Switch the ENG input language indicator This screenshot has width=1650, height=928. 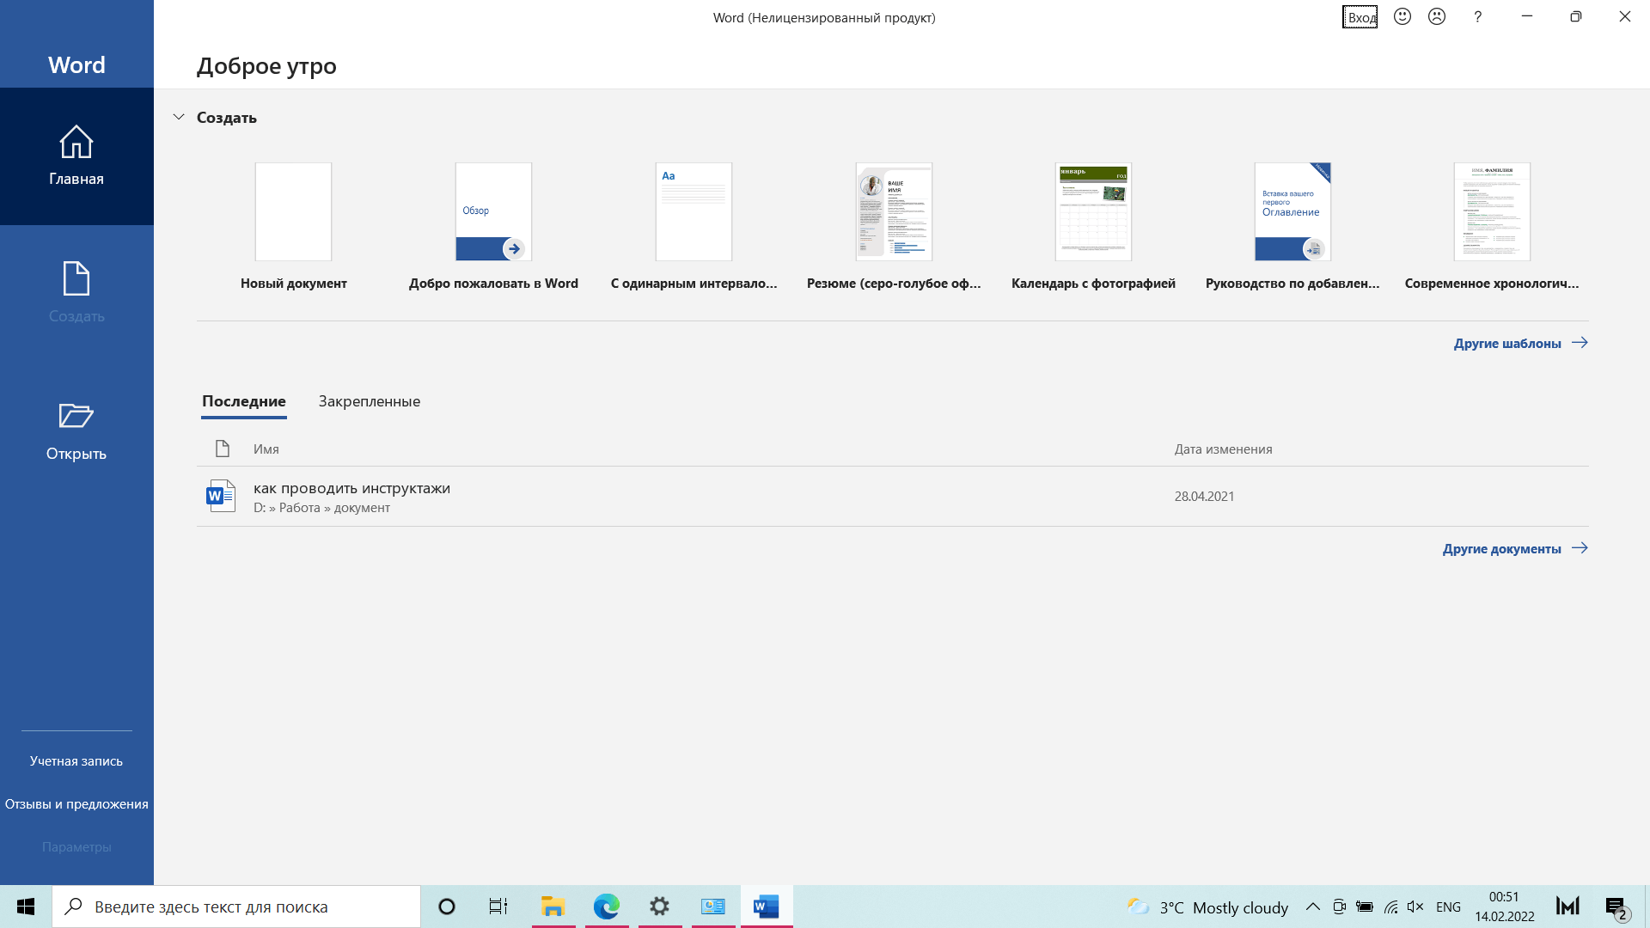tap(1448, 907)
